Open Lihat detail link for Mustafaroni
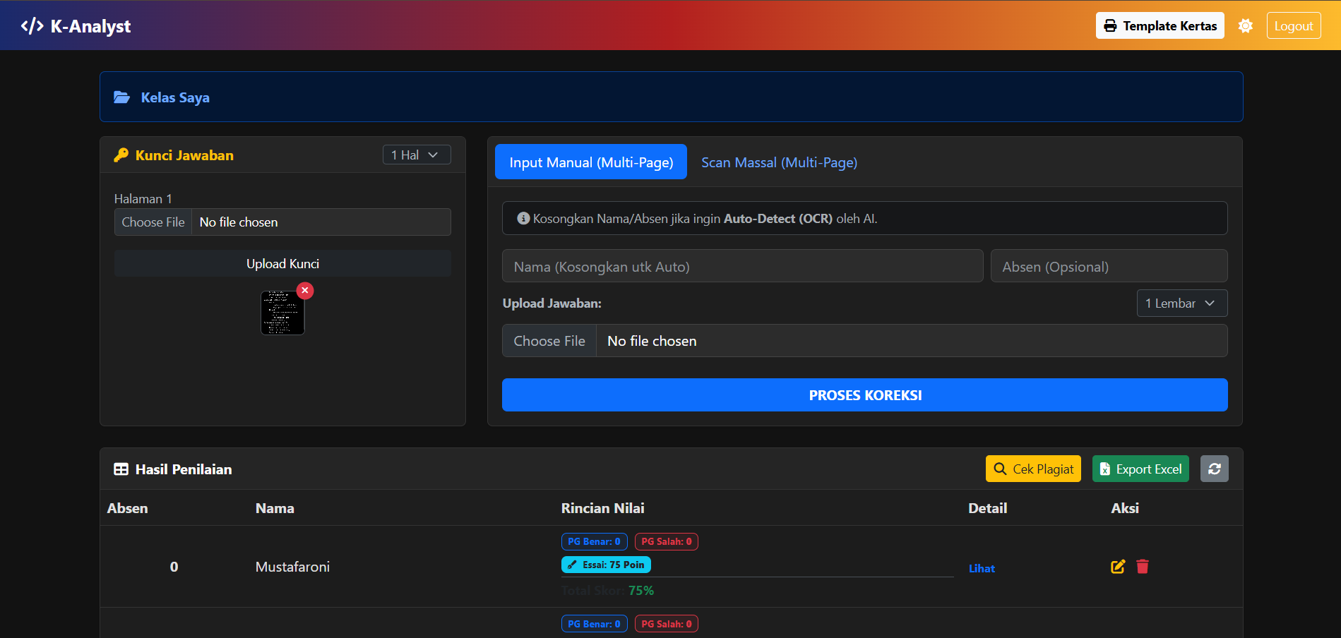Viewport: 1341px width, 638px height. coord(982,569)
